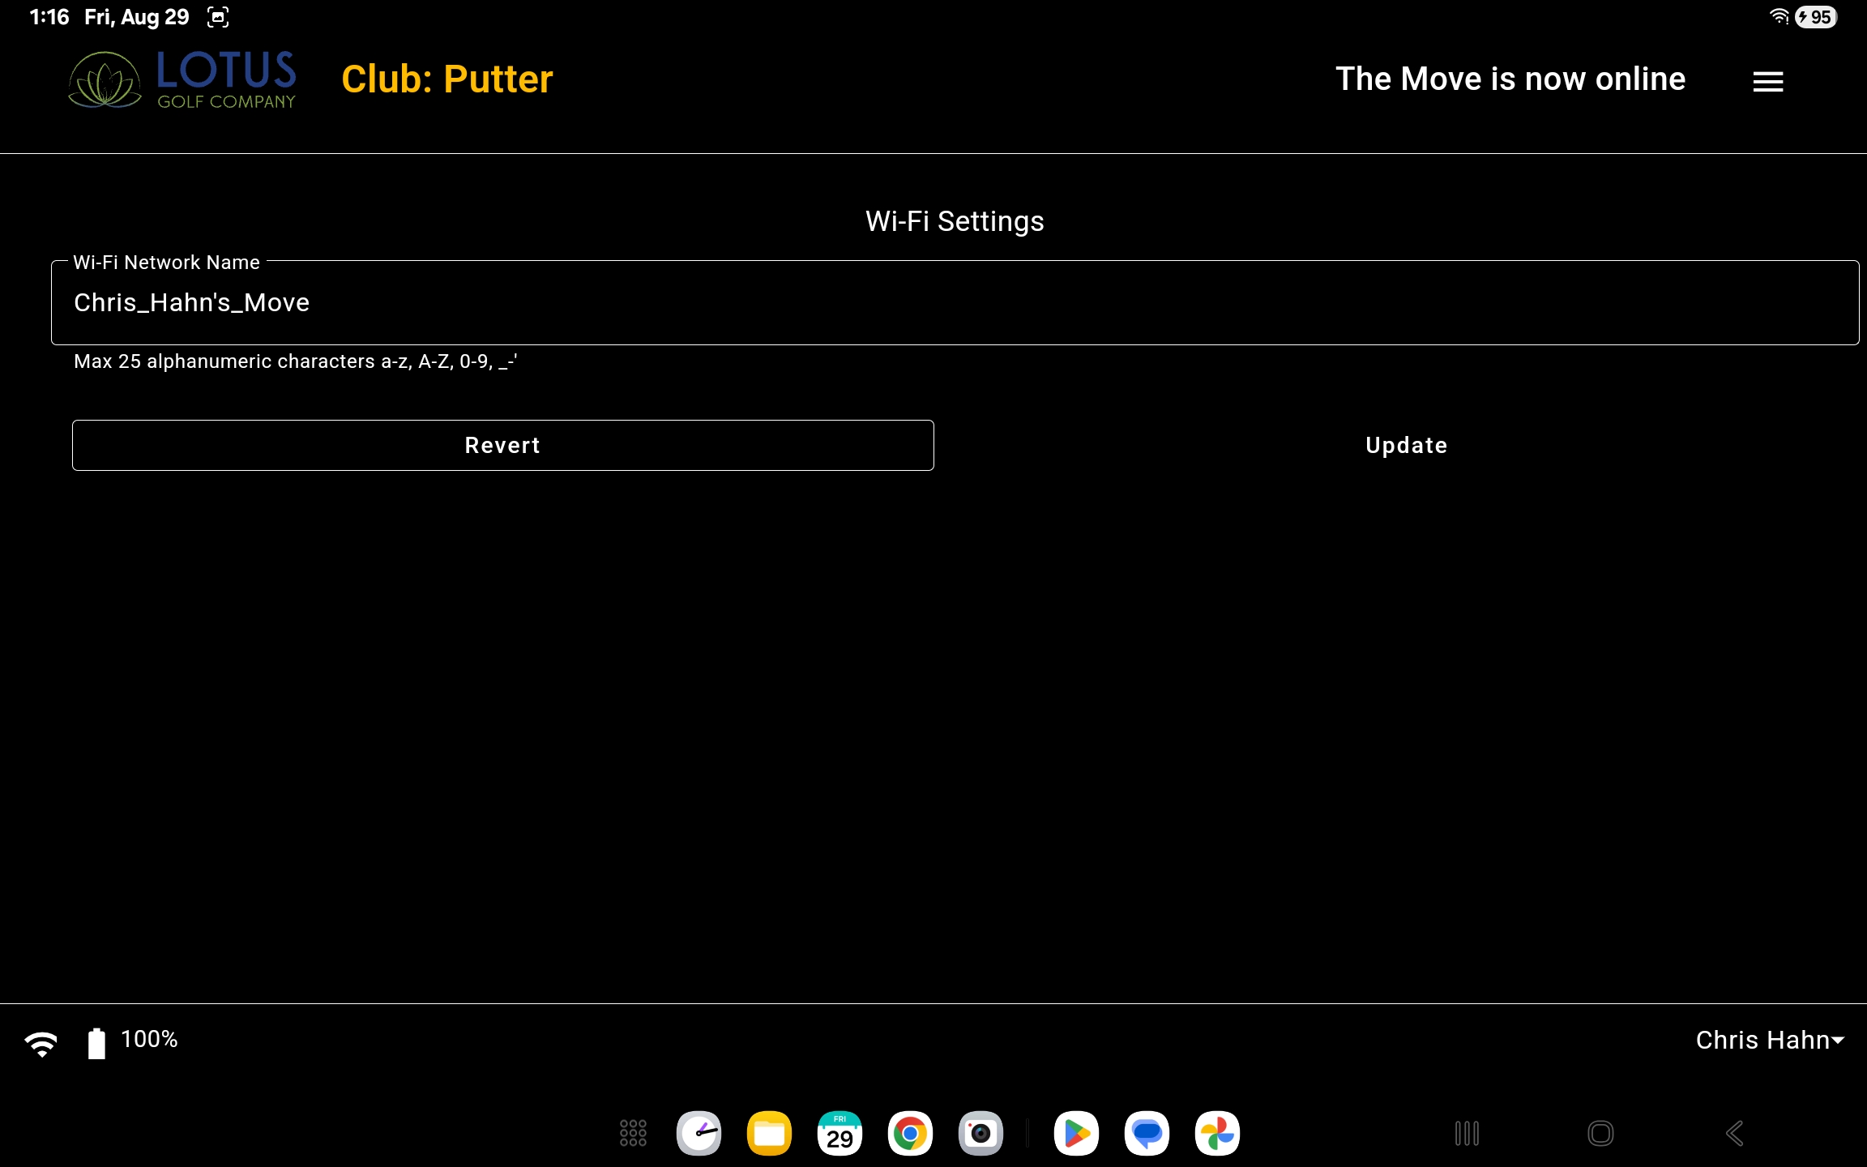
Task: Tap the 95 battery charging indicator
Action: (x=1815, y=17)
